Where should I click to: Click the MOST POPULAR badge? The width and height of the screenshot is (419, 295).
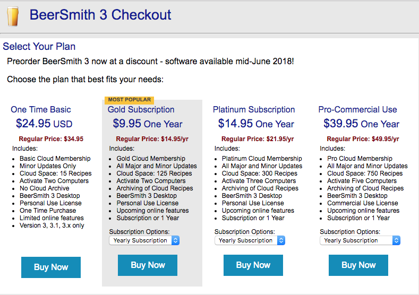tap(130, 100)
